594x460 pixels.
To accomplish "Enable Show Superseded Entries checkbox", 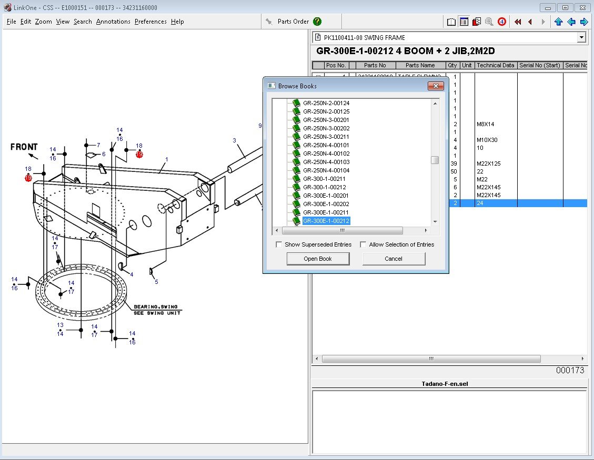I will [x=279, y=244].
